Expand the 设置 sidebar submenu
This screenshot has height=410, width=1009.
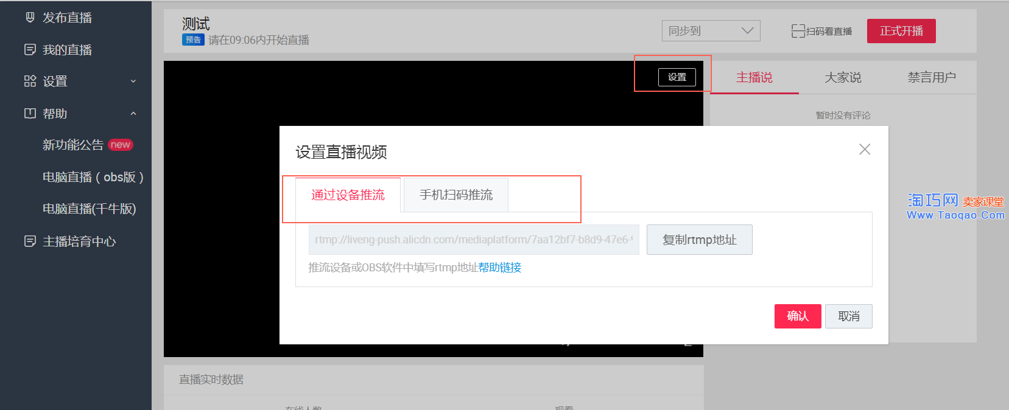point(133,82)
